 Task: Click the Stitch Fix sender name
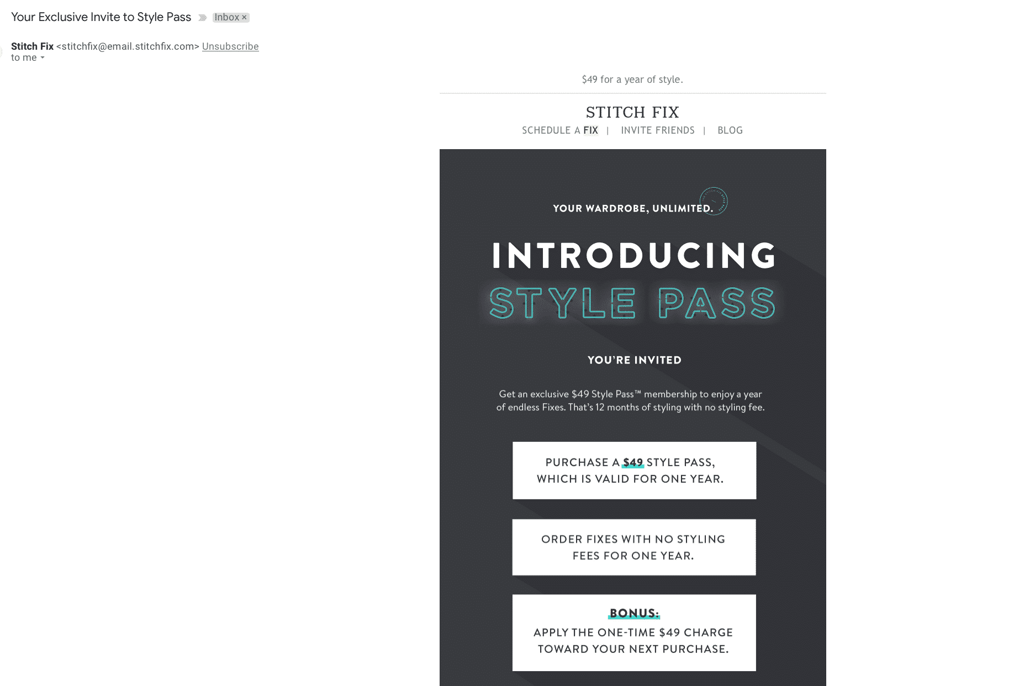(32, 46)
